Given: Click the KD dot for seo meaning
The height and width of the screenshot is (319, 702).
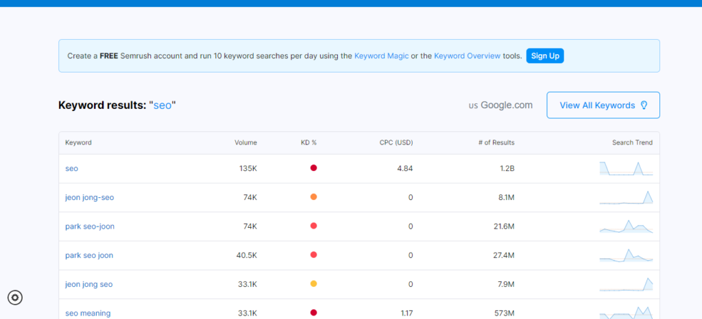Looking at the screenshot, I should [x=313, y=313].
